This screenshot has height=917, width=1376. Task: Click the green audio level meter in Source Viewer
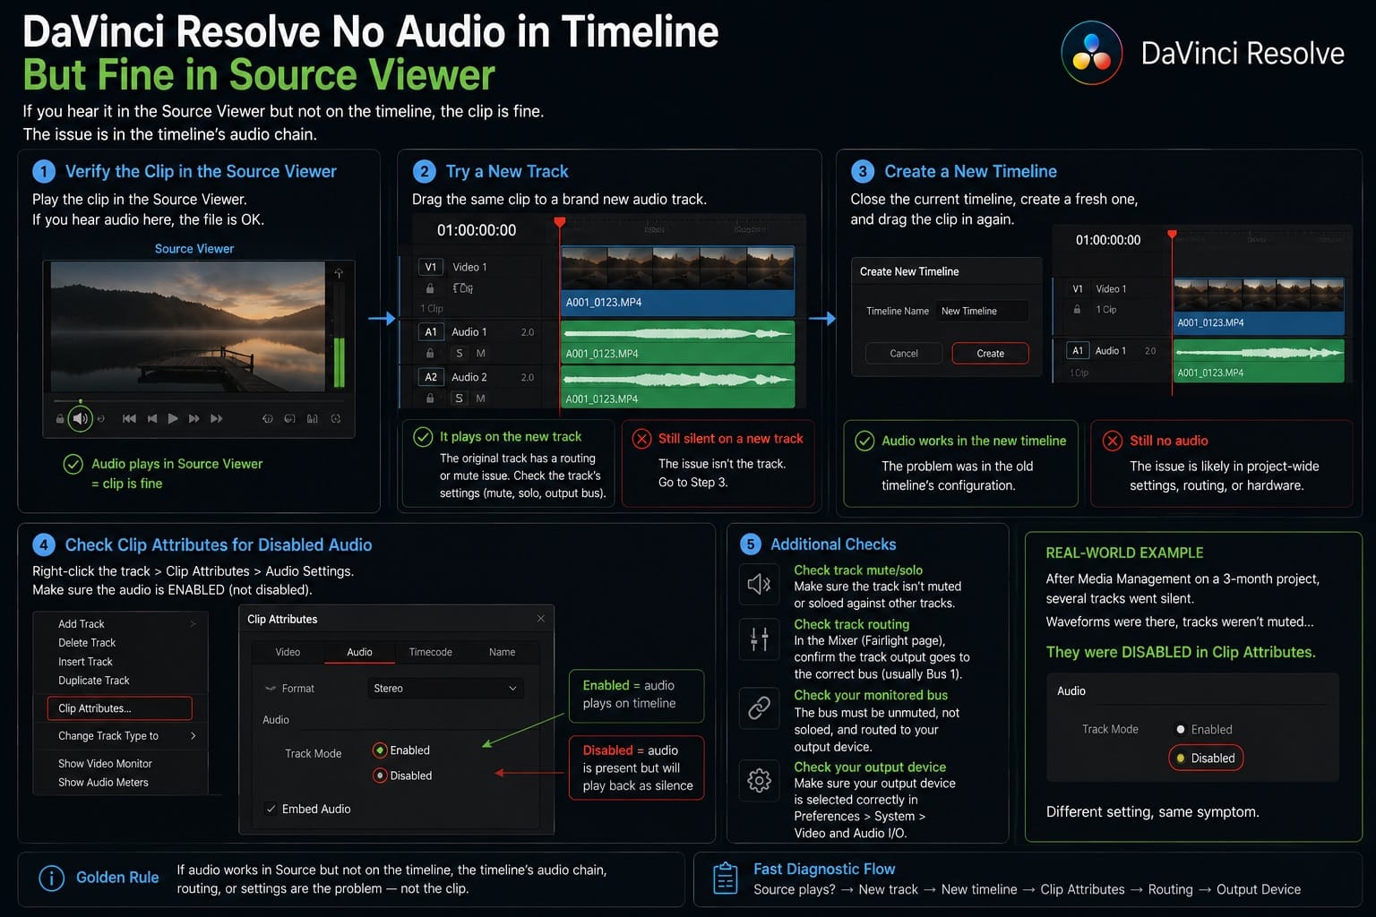(x=340, y=362)
